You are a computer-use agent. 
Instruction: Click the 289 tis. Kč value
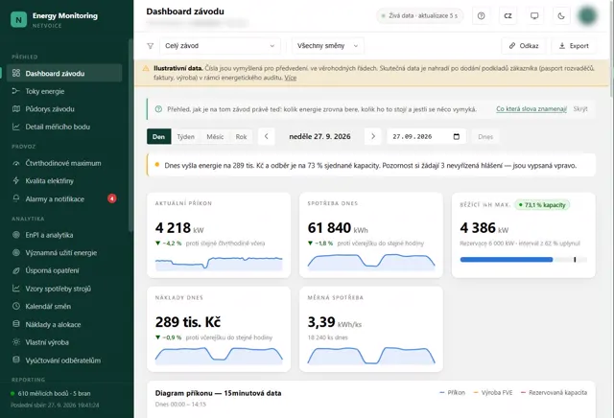point(188,322)
